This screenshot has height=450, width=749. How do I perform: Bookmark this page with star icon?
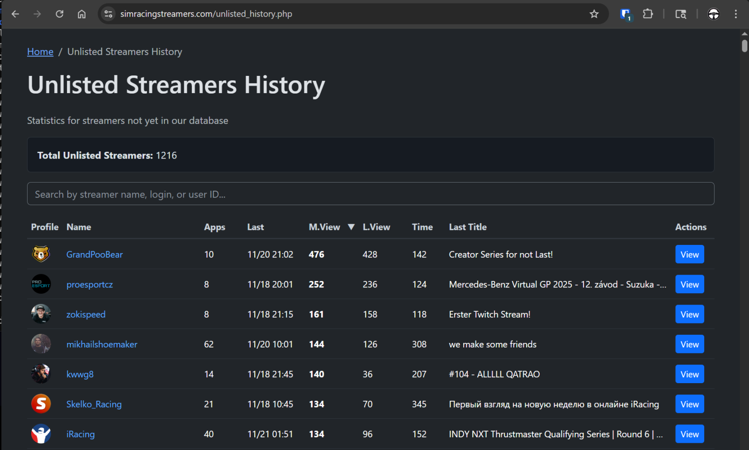click(x=594, y=14)
